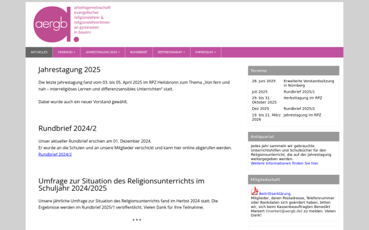
Task: Click the organization name tagline beside logo
Action: point(92,20)
